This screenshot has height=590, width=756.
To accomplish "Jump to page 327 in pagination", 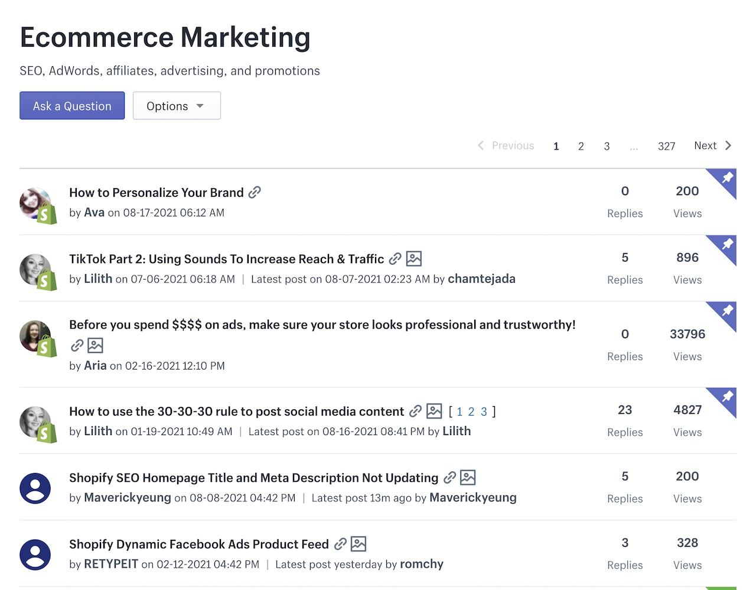I will (x=666, y=146).
